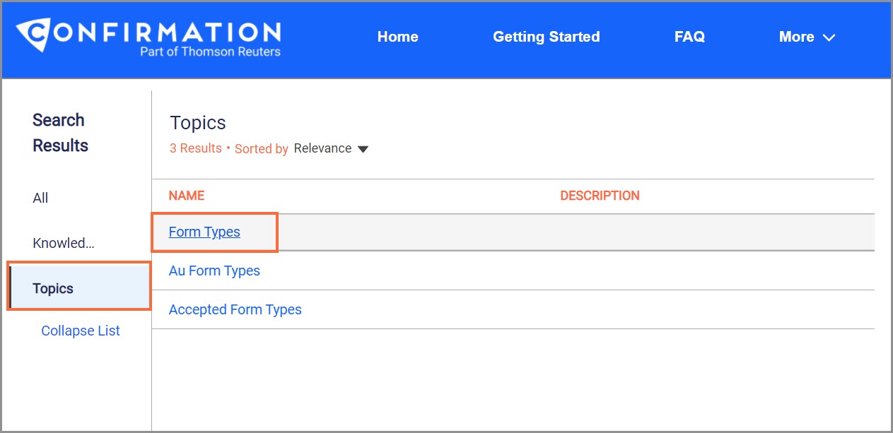Click the Relevance sort triangle icon
The image size is (893, 433).
(x=362, y=149)
